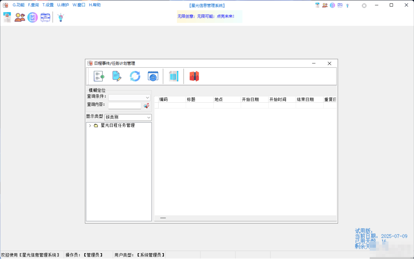Open the W.窗口 menu
The image size is (414, 259).
click(79, 5)
